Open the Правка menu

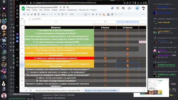tap(35, 10)
